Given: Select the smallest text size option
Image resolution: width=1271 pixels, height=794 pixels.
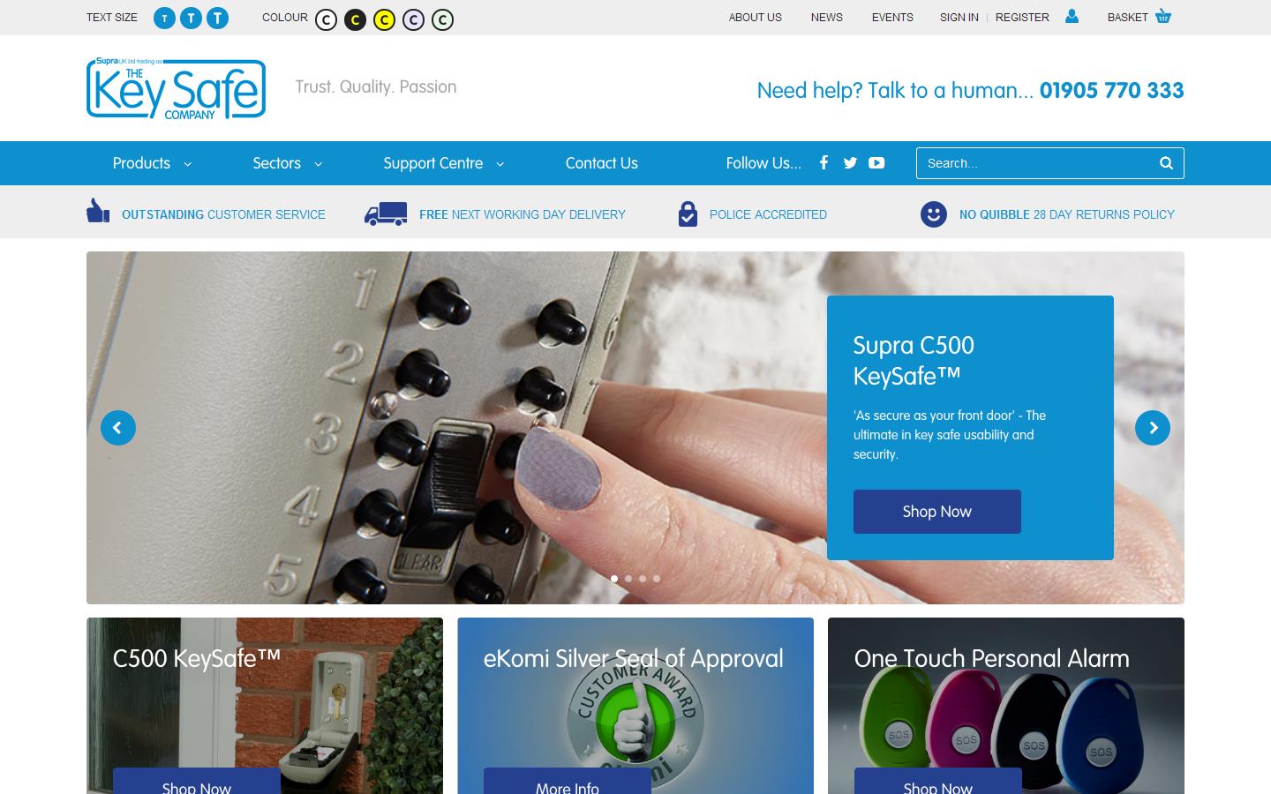Looking at the screenshot, I should [164, 18].
